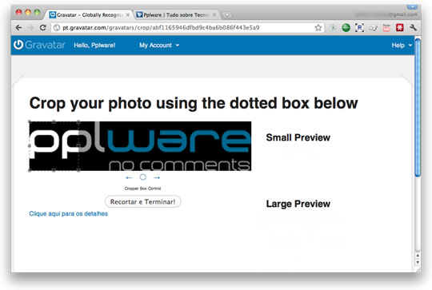Viewport: 432px width, 290px height.
Task: Click the scrollbar up arrow
Action: click(418, 256)
